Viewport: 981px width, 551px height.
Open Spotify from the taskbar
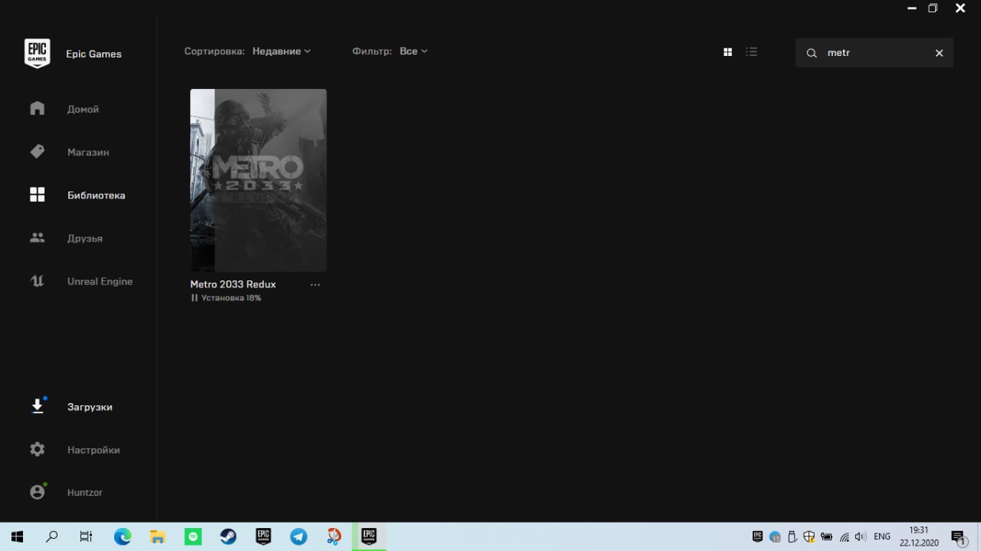(192, 536)
